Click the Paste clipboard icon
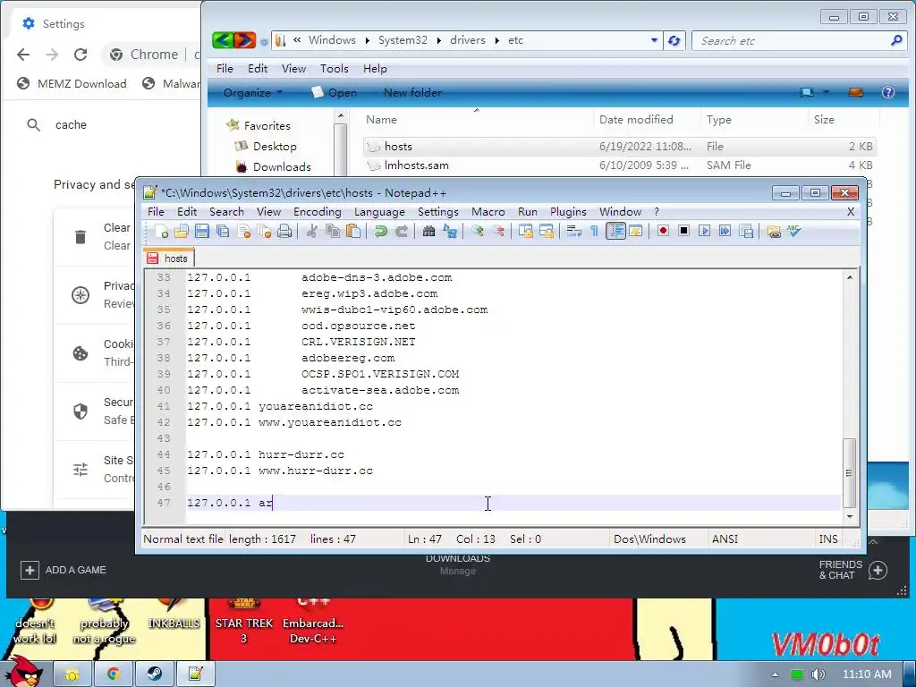916x687 pixels. point(352,232)
